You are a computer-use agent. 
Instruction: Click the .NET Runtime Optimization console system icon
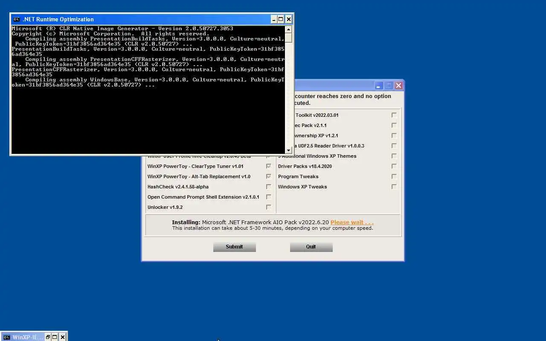(16, 19)
